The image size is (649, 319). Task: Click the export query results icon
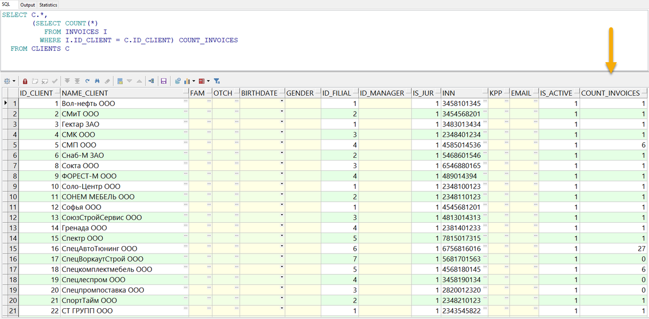[x=177, y=81]
